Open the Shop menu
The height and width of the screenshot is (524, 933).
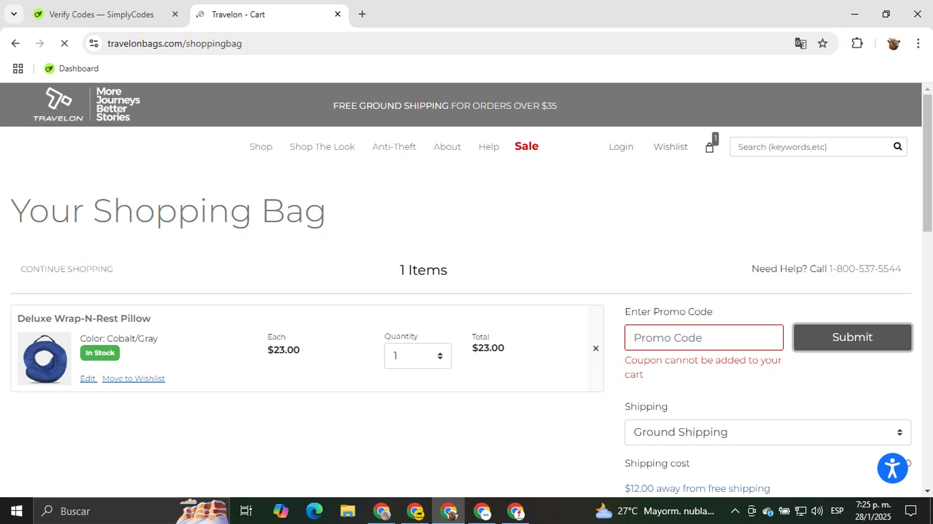(x=261, y=147)
